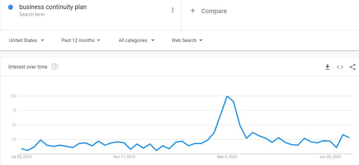Share the Interest over time chart
This screenshot has height=165, width=359.
pos(352,67)
